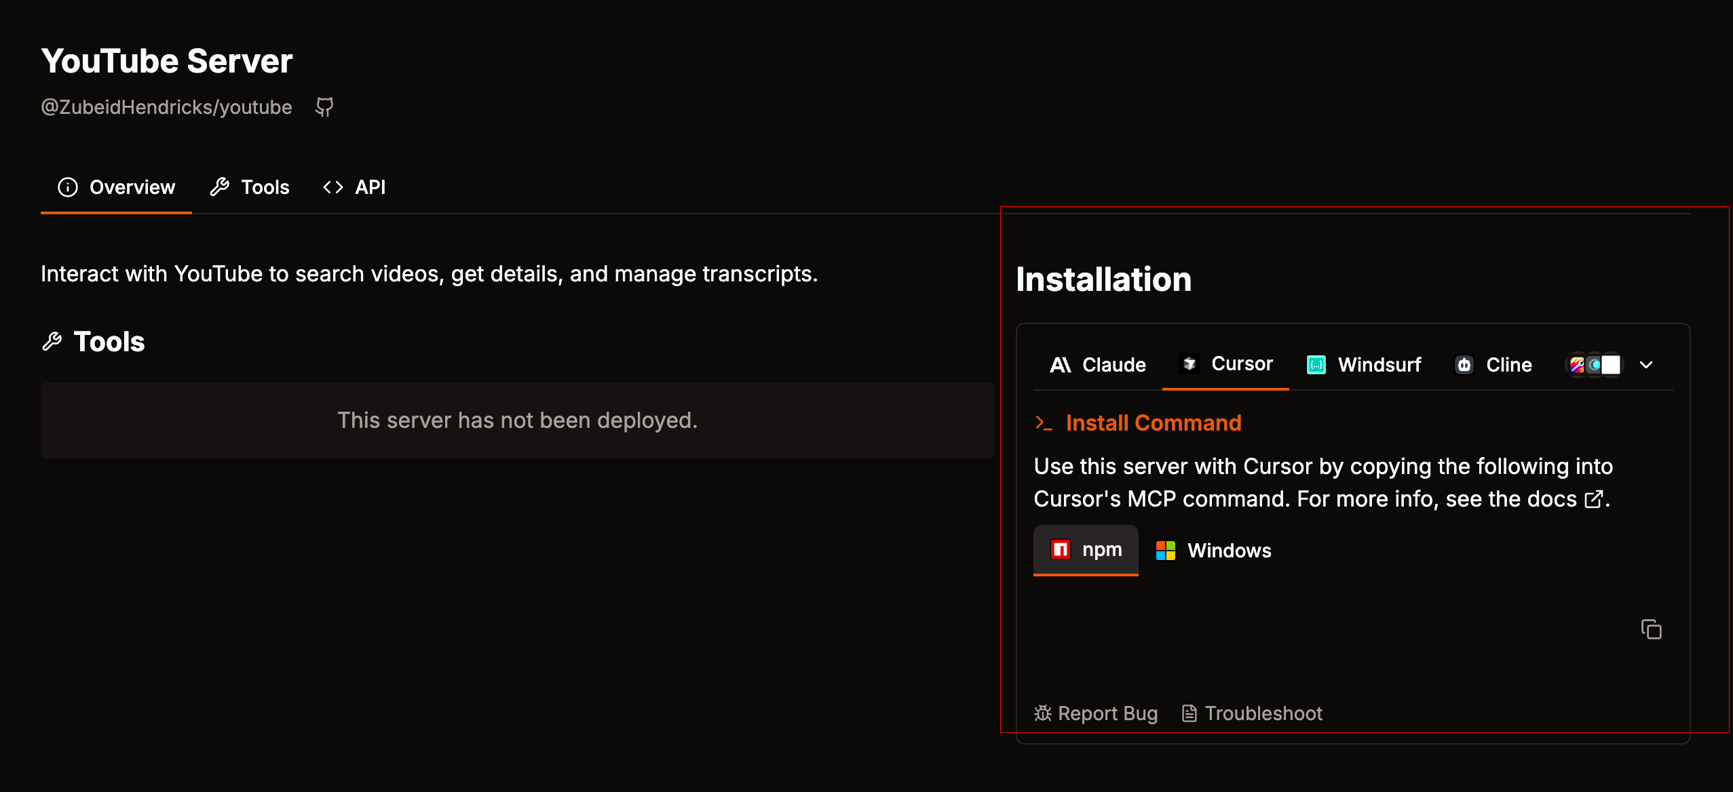Viewport: 1733px width, 792px height.
Task: Open the Troubleshoot link
Action: pyautogui.click(x=1252, y=713)
